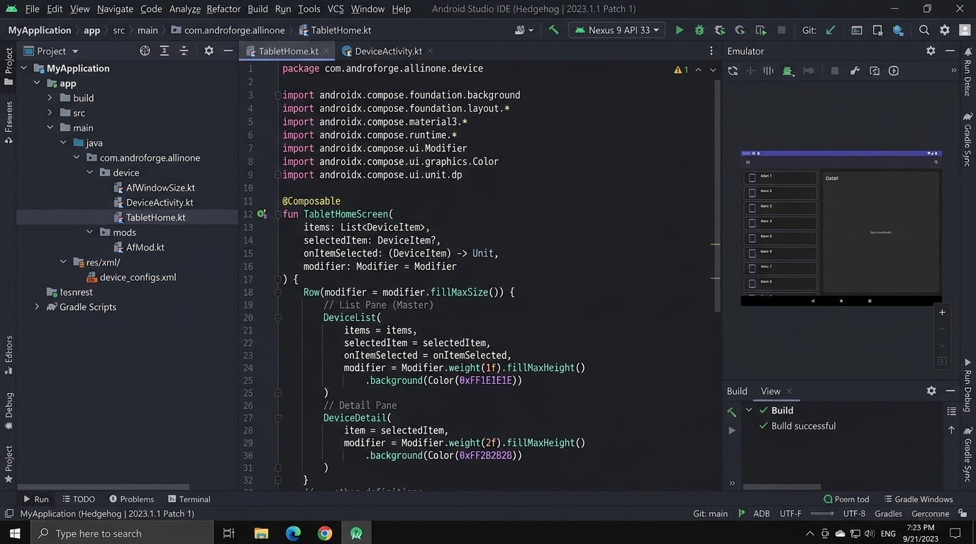Click the green Android icon in the Emulator toolbar
976x544 pixels.
click(x=787, y=71)
